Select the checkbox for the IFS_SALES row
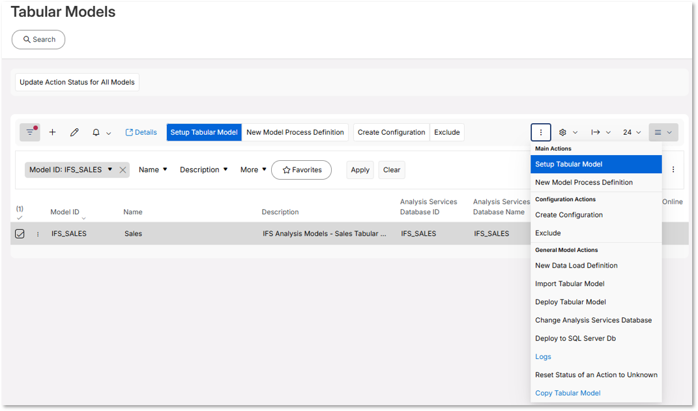 pos(18,233)
